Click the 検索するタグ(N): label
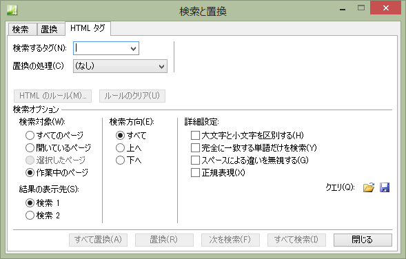The width and height of the screenshot is (406, 259). point(40,48)
